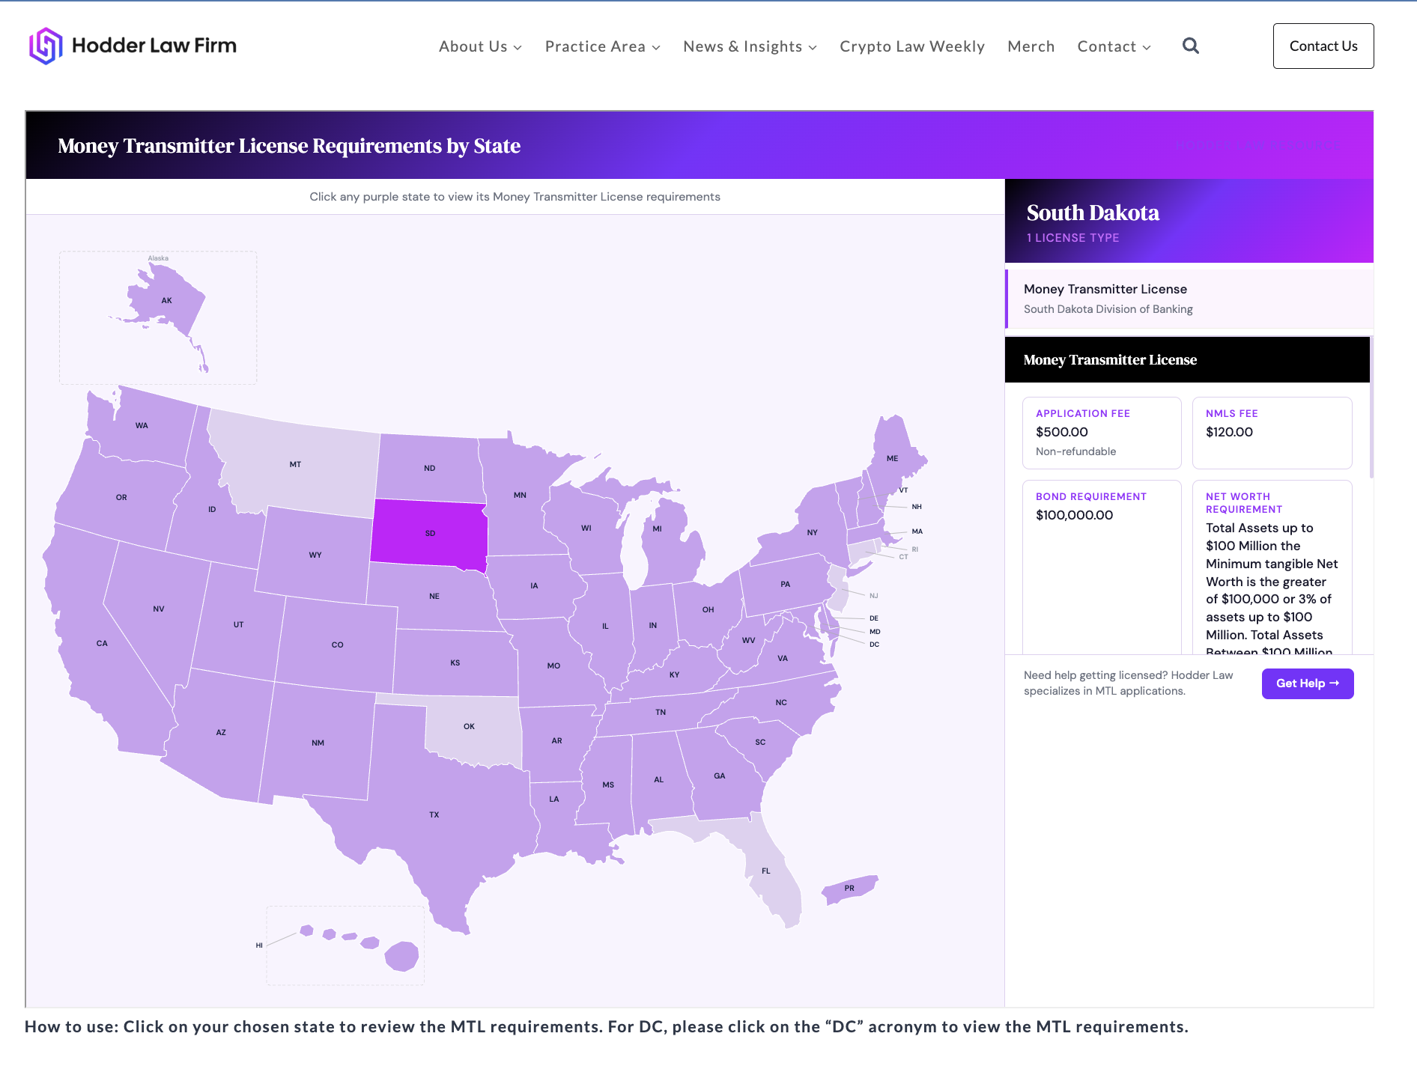Viewport: 1417px width, 1066px height.
Task: Select Mississippi on the map
Action: [x=608, y=785]
